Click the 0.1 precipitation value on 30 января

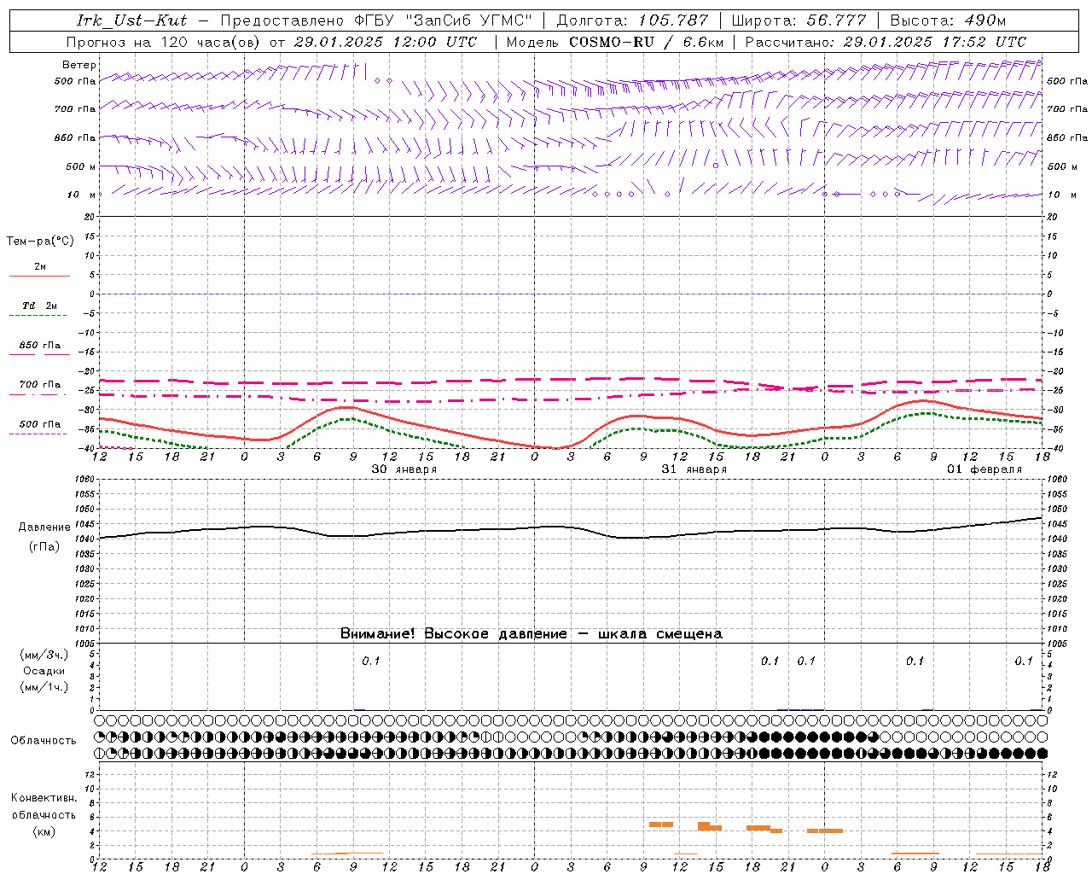click(x=371, y=661)
